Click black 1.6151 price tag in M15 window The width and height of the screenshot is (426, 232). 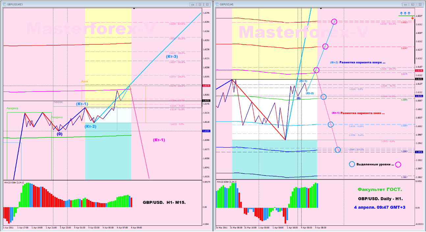[x=207, y=101]
